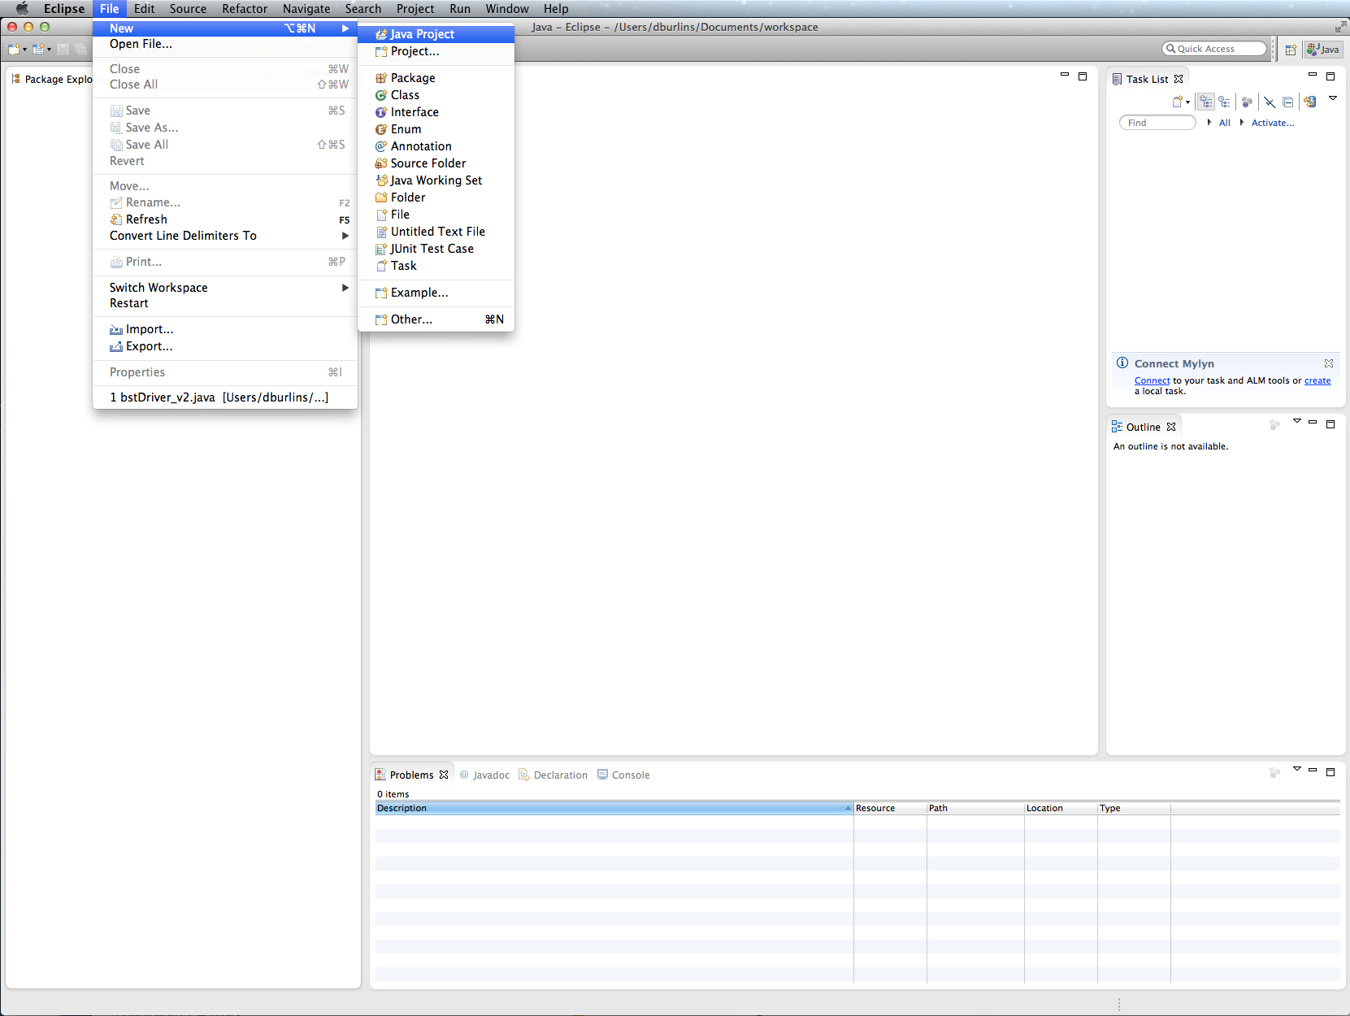Expand the Switch Workspace submenu

click(225, 288)
